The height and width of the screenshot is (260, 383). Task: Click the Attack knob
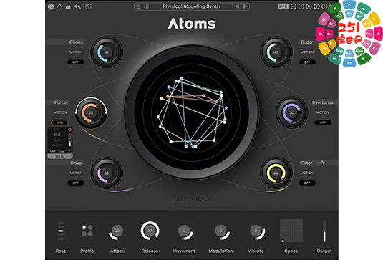coord(117,231)
